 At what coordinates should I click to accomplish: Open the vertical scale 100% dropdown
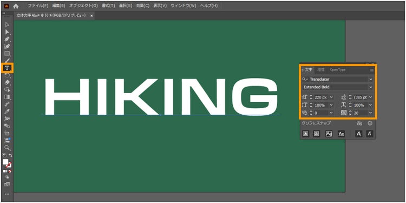click(331, 105)
